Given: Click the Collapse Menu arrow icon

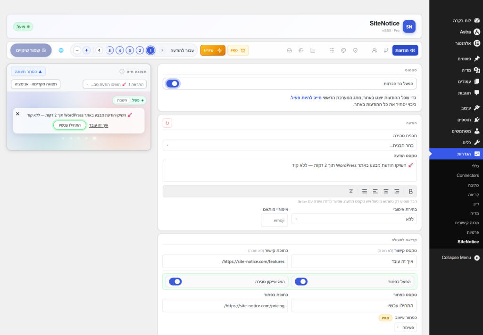Looking at the screenshot, I should coord(477,258).
